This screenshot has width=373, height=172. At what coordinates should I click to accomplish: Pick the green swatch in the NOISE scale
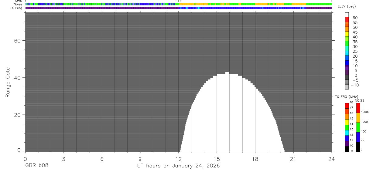point(358,127)
